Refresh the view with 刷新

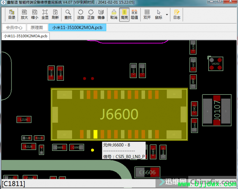(x=55, y=15)
